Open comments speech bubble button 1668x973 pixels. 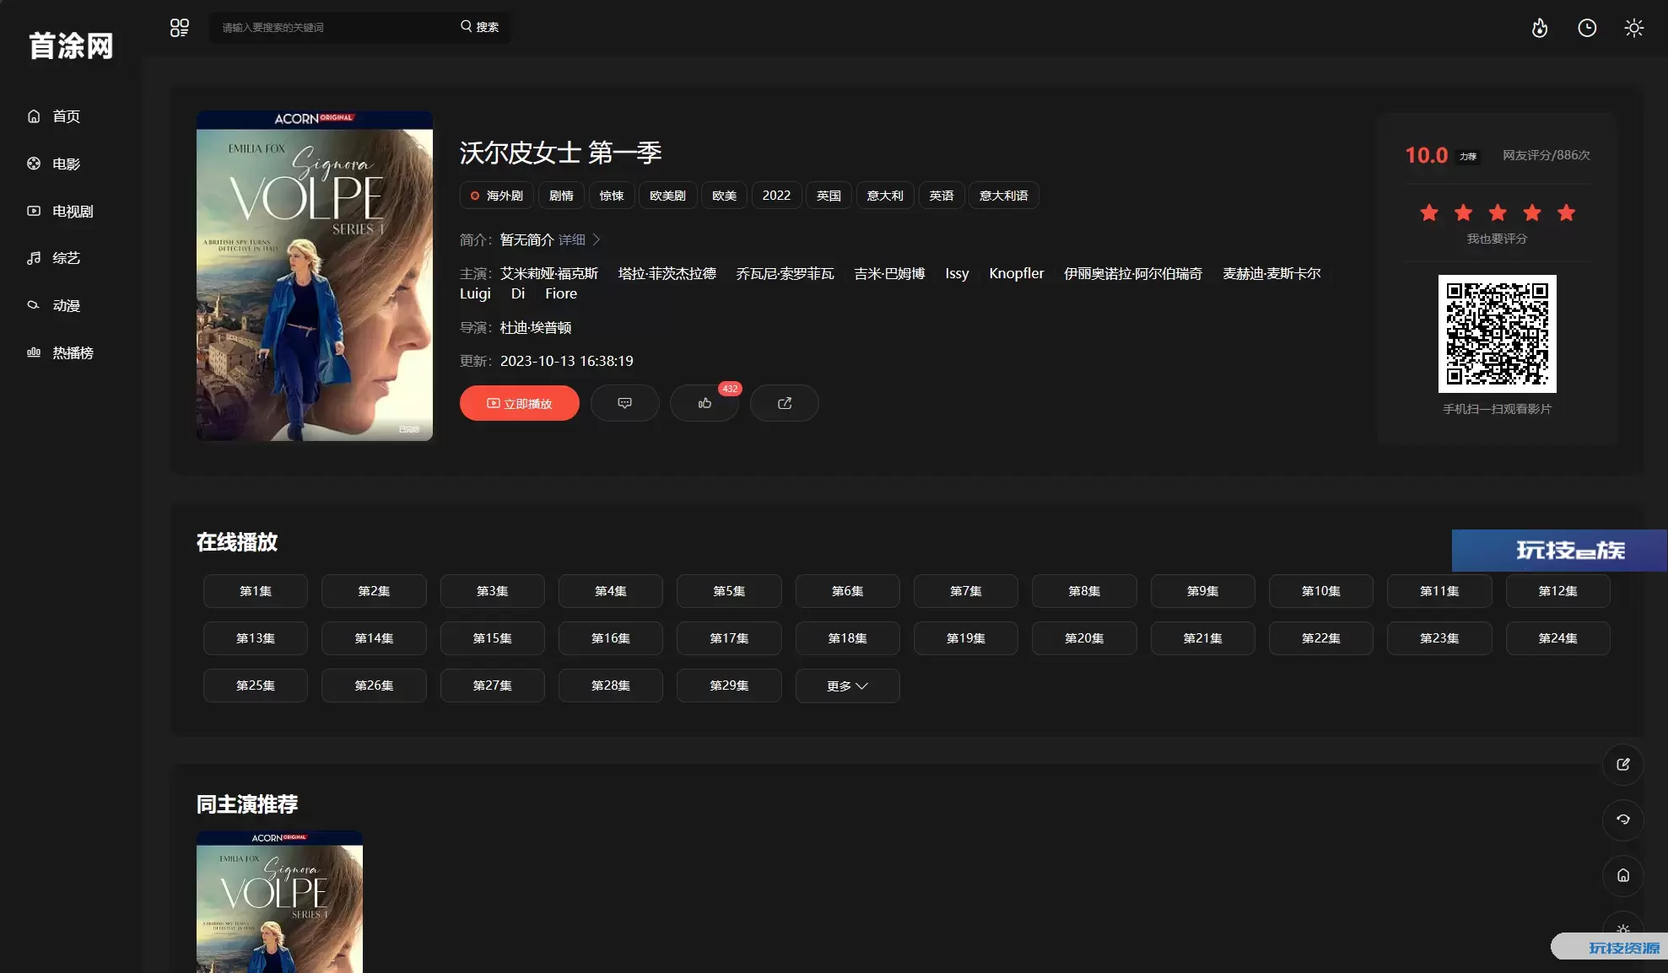tap(624, 403)
